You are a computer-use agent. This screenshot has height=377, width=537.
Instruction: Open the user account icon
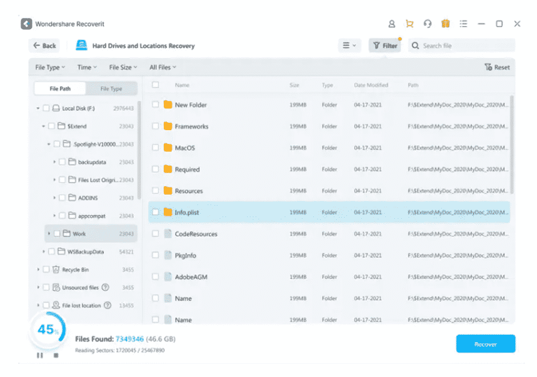[391, 24]
